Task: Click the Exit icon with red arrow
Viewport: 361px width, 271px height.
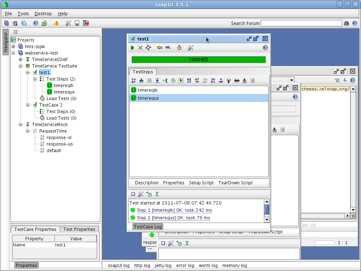Action: (x=86, y=23)
